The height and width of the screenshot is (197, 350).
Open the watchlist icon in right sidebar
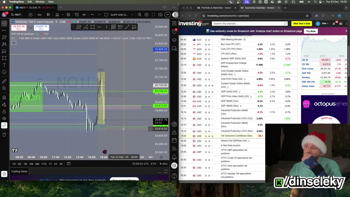(x=174, y=23)
